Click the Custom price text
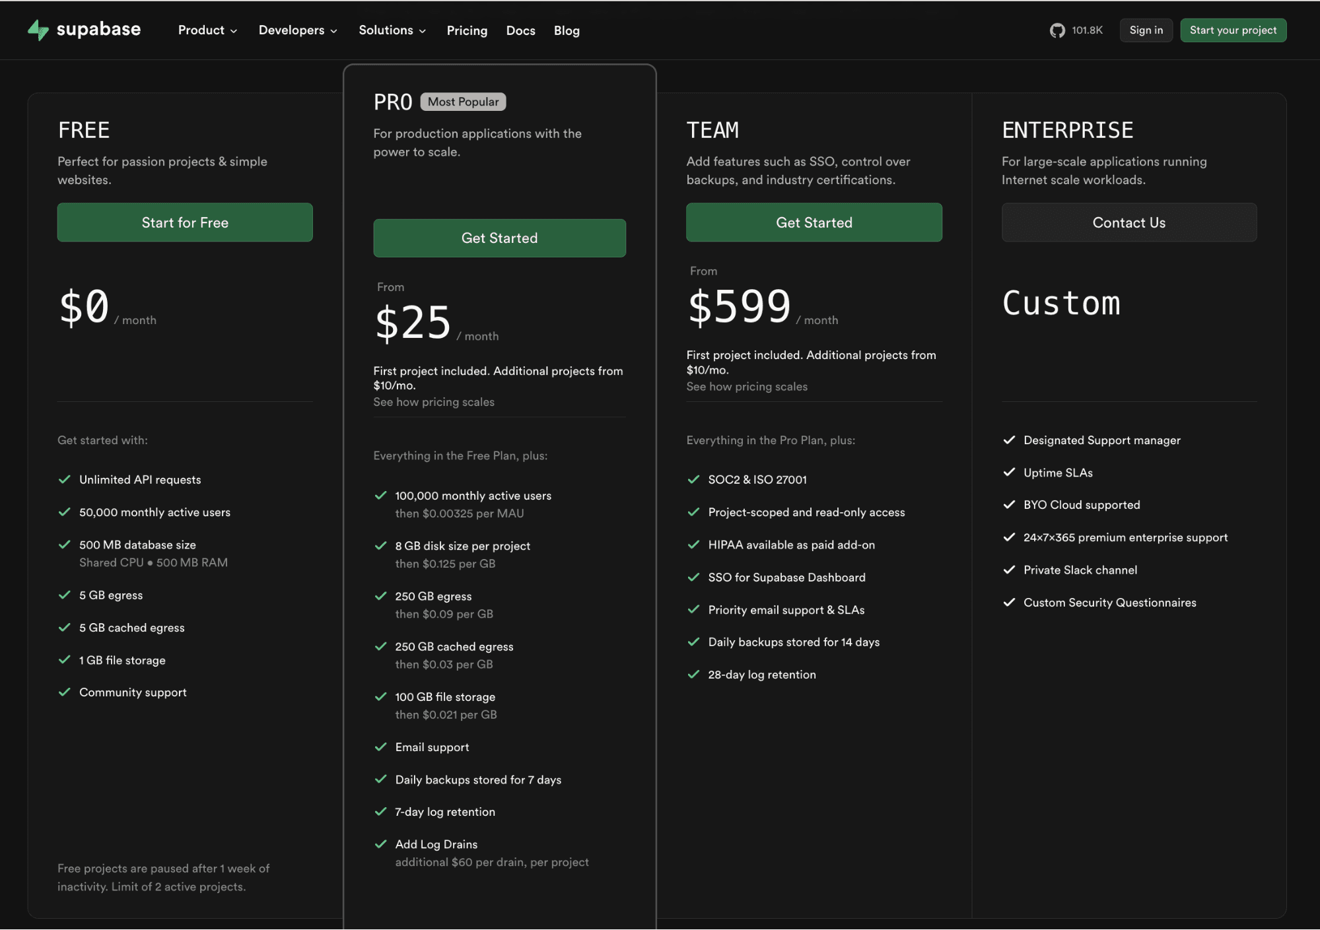This screenshot has width=1320, height=930. 1061,304
